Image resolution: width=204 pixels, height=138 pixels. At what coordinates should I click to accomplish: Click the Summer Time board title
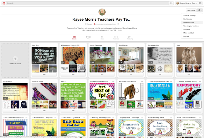37,81
